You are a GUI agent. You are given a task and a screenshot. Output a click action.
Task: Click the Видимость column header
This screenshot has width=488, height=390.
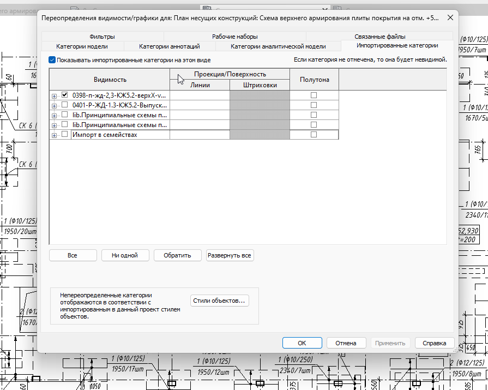click(110, 80)
